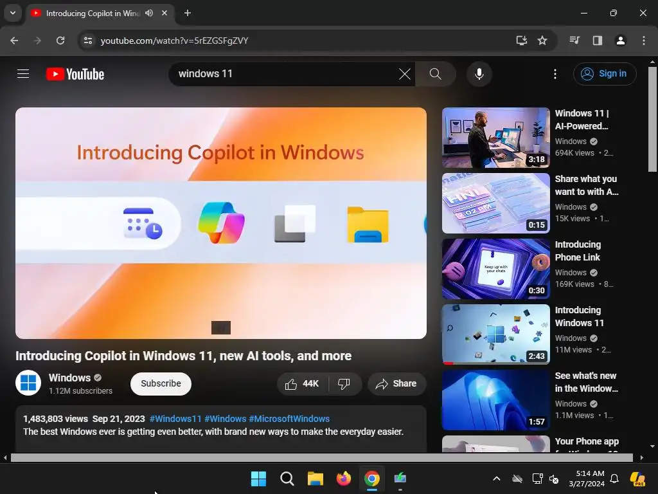Open the Introducing Windows 11 thumbnail
This screenshot has width=658, height=494.
click(x=495, y=334)
